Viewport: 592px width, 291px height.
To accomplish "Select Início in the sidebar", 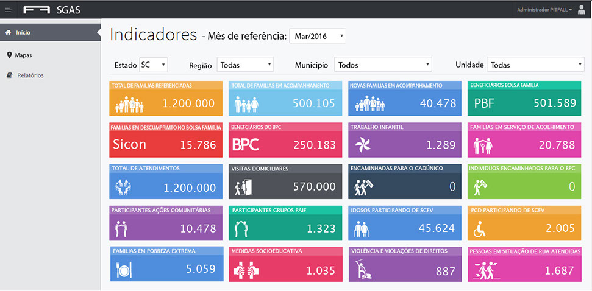I will pyautogui.click(x=23, y=33).
